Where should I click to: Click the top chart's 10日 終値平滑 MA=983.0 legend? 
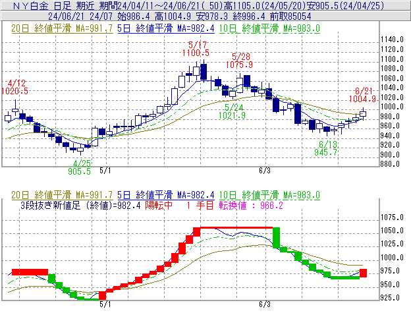269,28
